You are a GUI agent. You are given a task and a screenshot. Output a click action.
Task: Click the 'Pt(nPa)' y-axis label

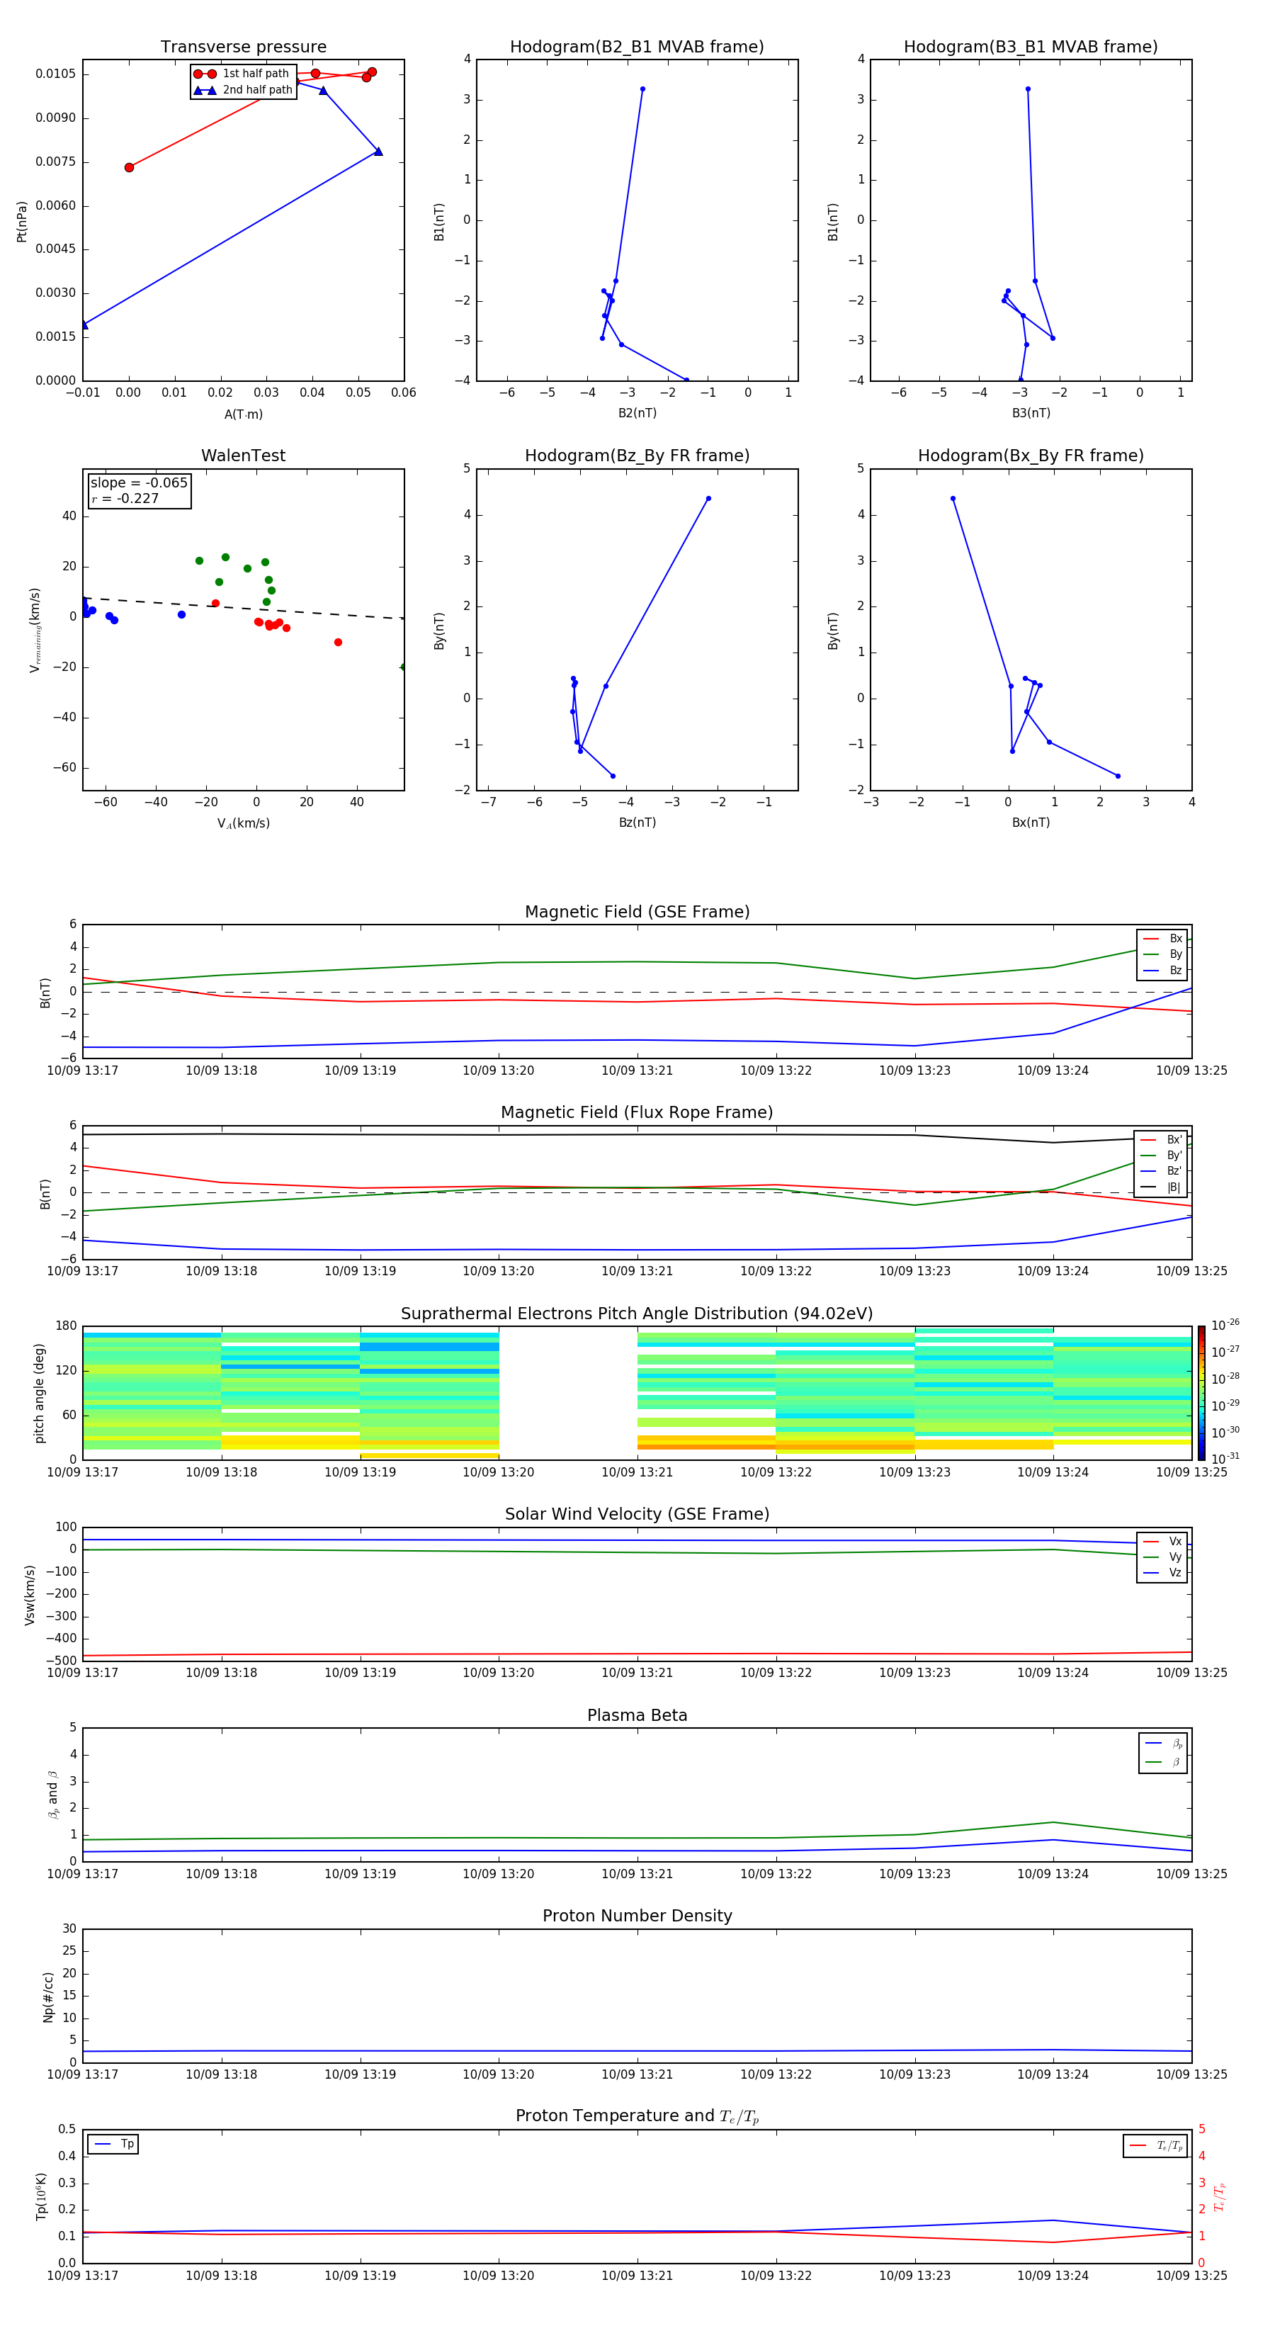[x=22, y=220]
